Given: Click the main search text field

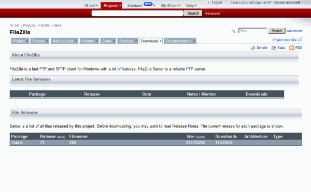Looking at the screenshot, I should tap(137, 13).
